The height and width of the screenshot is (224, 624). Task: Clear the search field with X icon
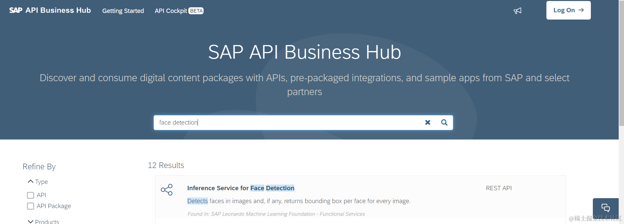428,123
